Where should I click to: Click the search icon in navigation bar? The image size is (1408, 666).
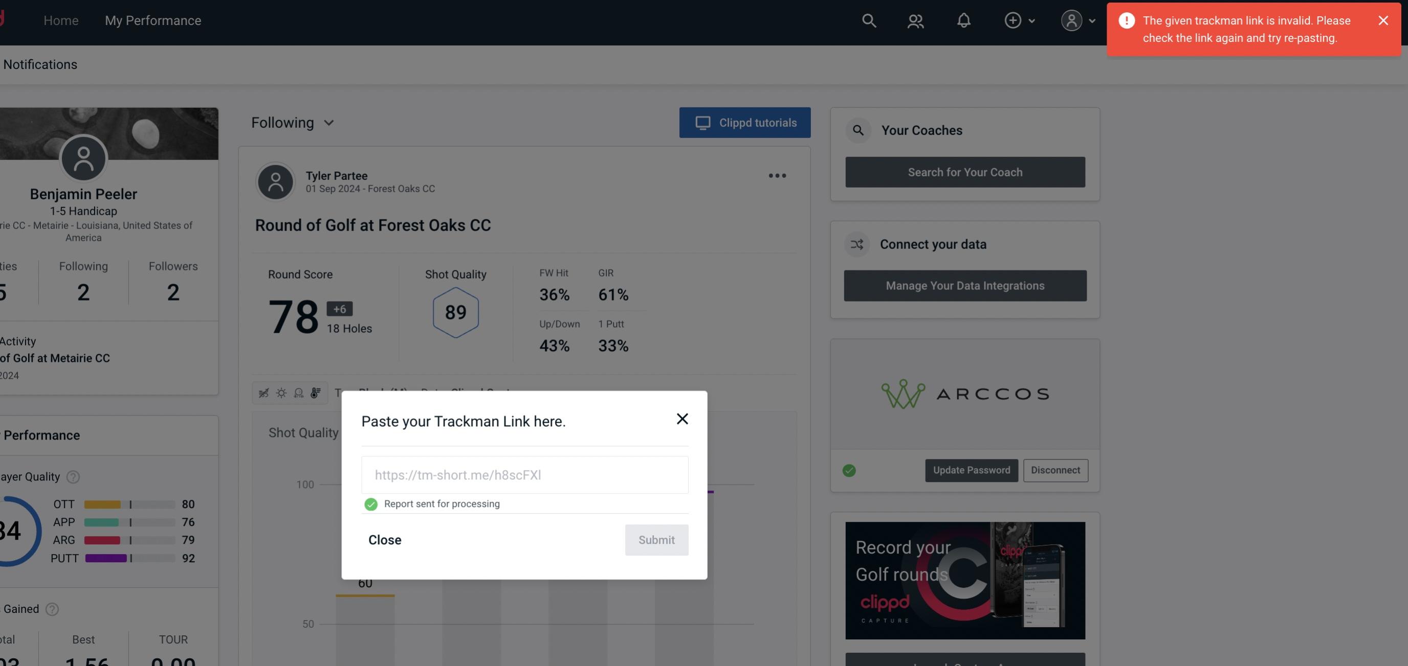[867, 20]
